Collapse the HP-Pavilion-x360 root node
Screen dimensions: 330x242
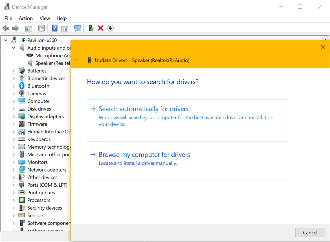tap(6, 40)
